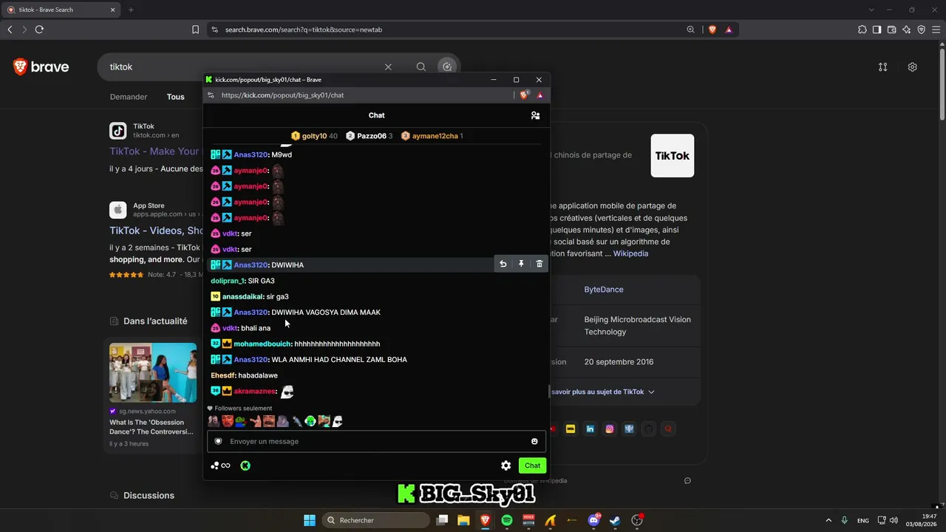946x532 pixels.
Task: Open Steam from the taskbar
Action: 615,520
